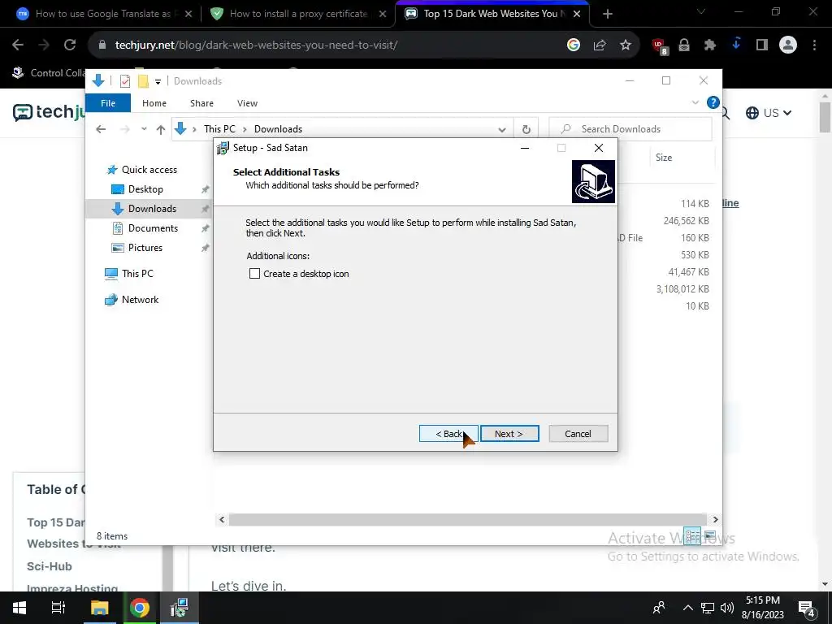This screenshot has width=832, height=624.
Task: Click the share page icon in Chrome
Action: coord(600,45)
